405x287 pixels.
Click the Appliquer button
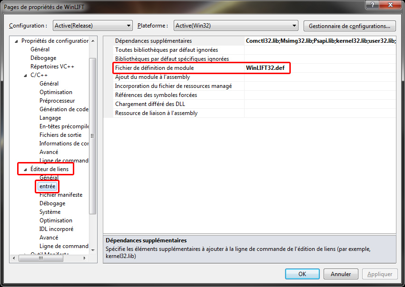(380, 274)
